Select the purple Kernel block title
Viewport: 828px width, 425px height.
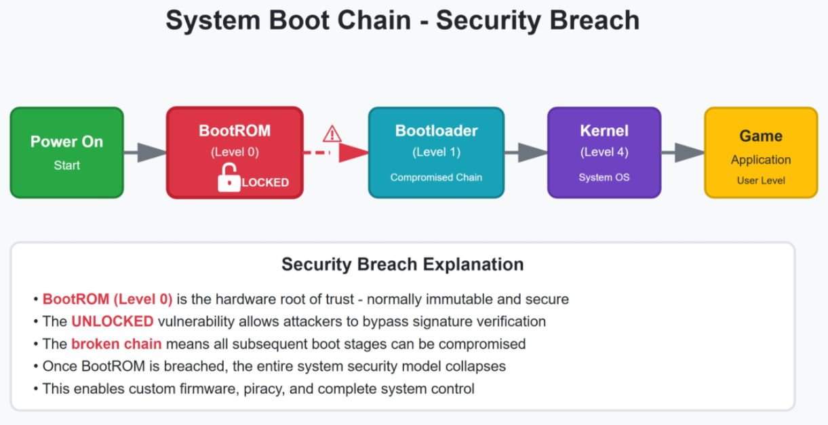604,130
